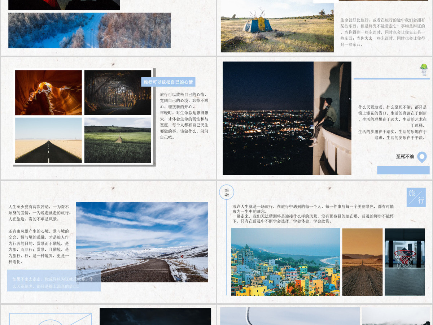The height and width of the screenshot is (325, 433).
Task: Click the text starting 年轻时，对生命总是患得患失
Action: 184,125
